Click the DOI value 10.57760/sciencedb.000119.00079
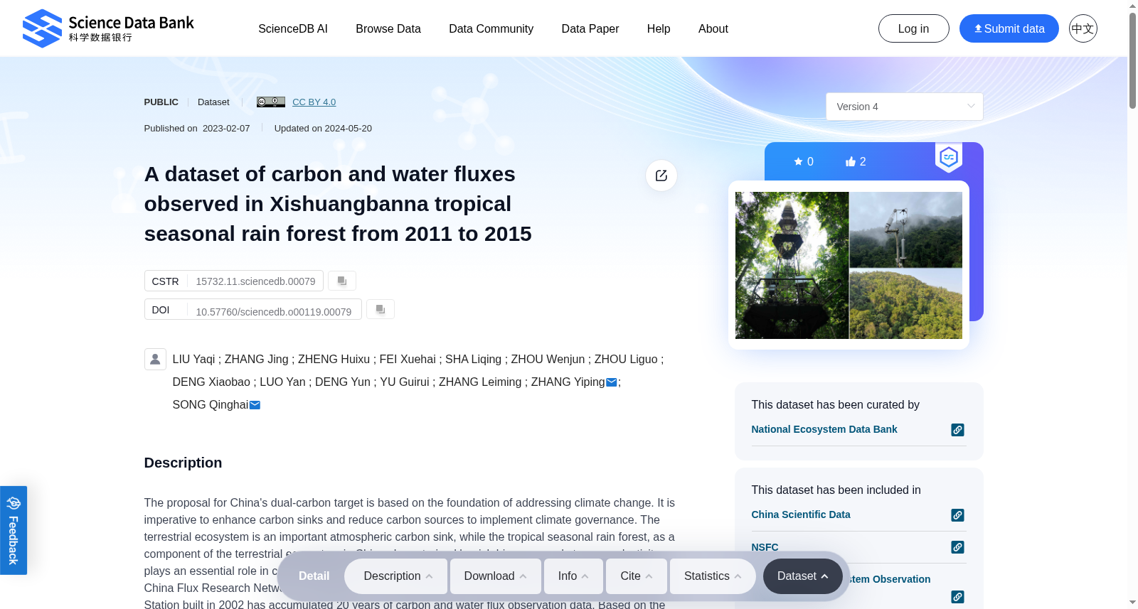 click(x=274, y=312)
